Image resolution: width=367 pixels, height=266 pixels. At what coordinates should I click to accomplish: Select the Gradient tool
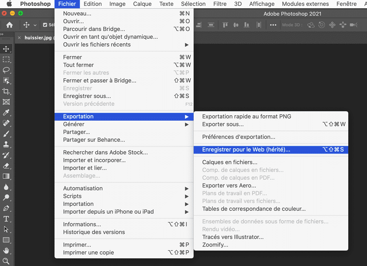6,176
